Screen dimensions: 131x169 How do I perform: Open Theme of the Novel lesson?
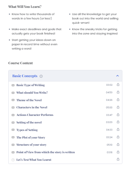29,100
